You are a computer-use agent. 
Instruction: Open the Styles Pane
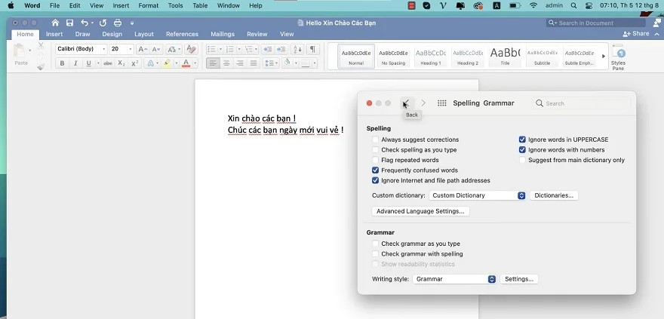619,58
